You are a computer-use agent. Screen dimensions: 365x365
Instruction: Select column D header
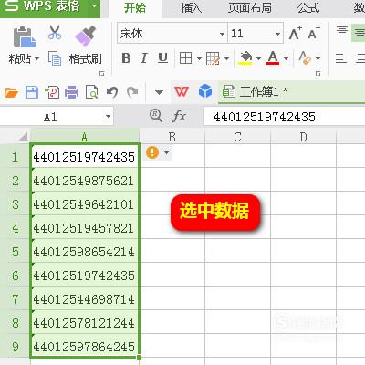[x=303, y=137]
